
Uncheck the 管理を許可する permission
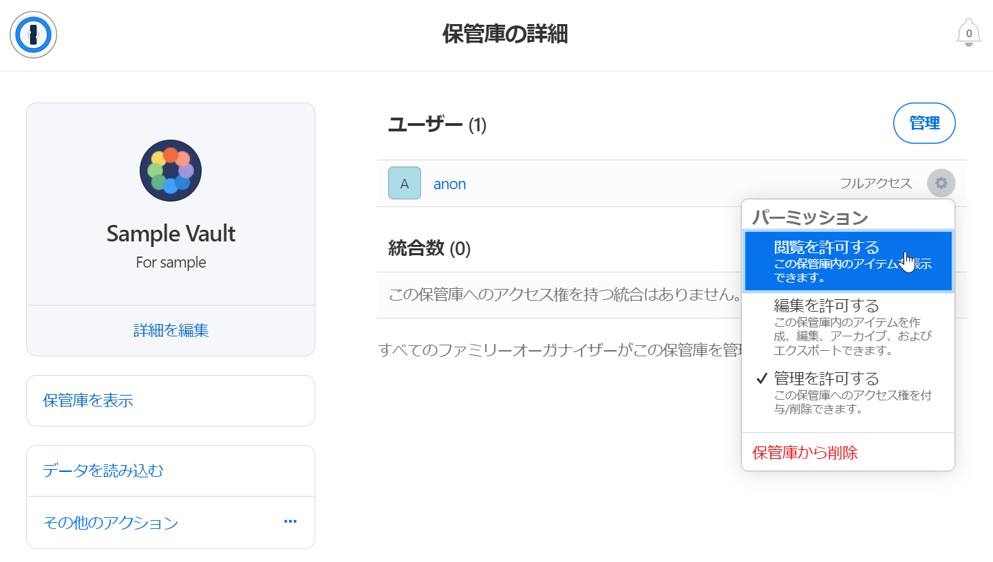848,393
